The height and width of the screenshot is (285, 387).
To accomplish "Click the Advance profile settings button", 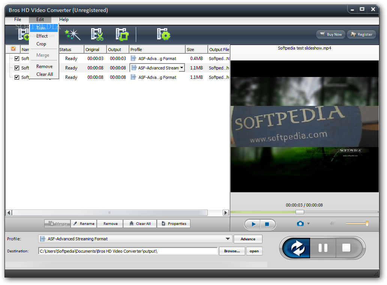I will (248, 239).
